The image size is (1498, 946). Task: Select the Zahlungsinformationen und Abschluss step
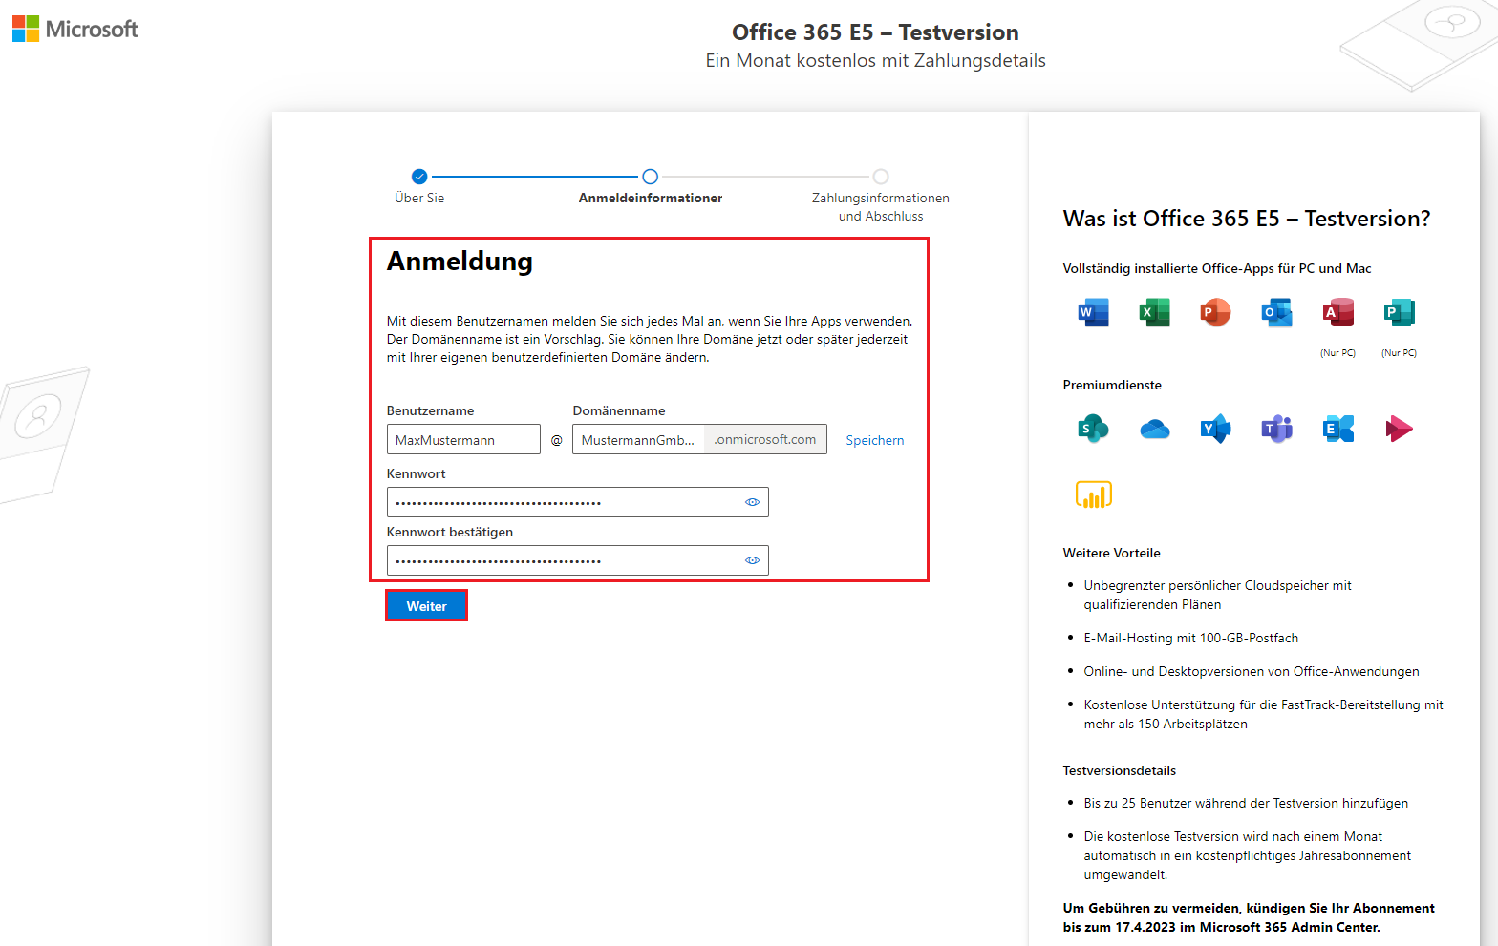[x=881, y=177]
